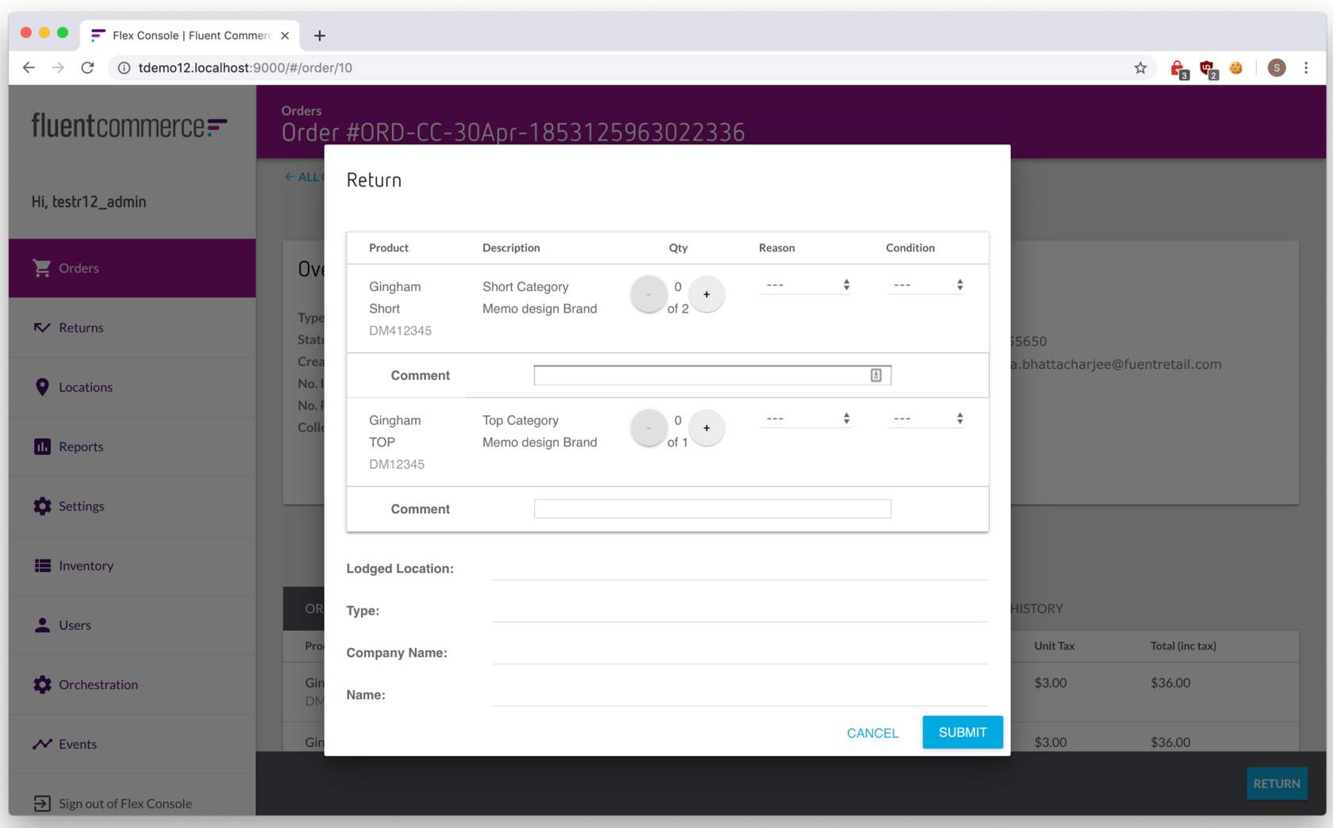The image size is (1333, 828).
Task: Cancel the Return dialog
Action: pyautogui.click(x=872, y=733)
